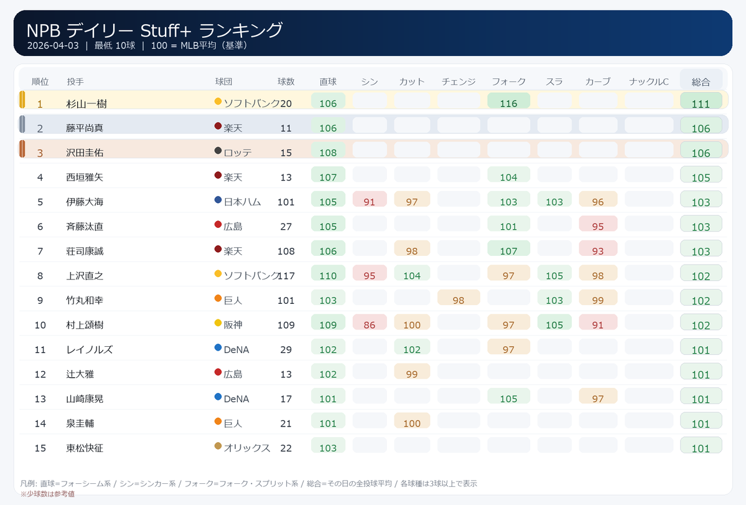Click the bronze rank ribbon beside rank 3

(23, 149)
